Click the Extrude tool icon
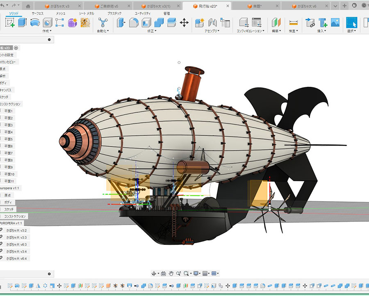Screen dimensions: 369x296 click(x=22, y=23)
